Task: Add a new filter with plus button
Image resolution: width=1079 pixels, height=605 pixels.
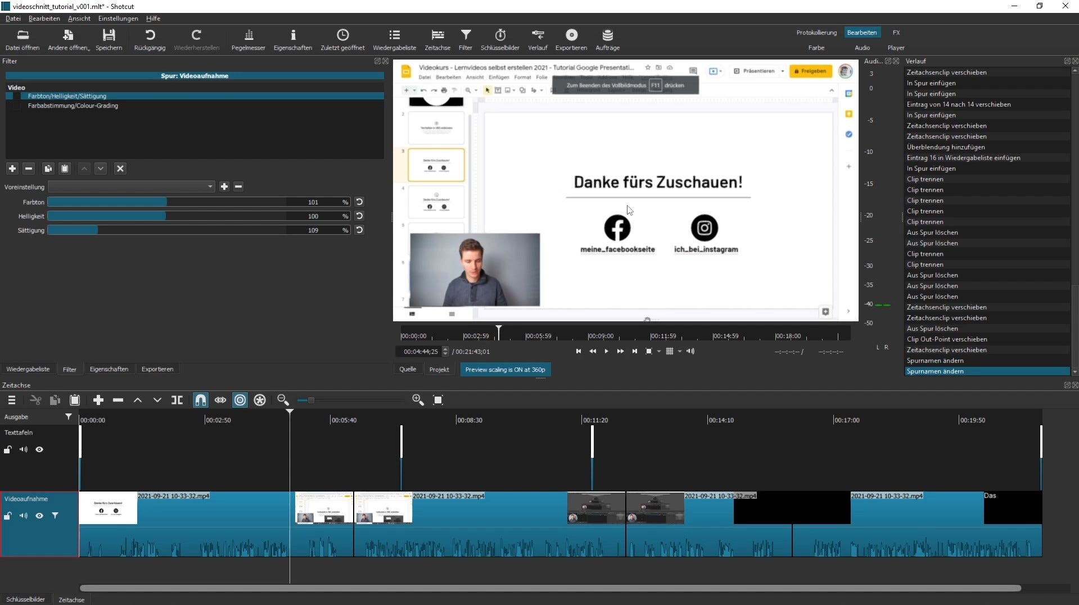Action: point(12,169)
